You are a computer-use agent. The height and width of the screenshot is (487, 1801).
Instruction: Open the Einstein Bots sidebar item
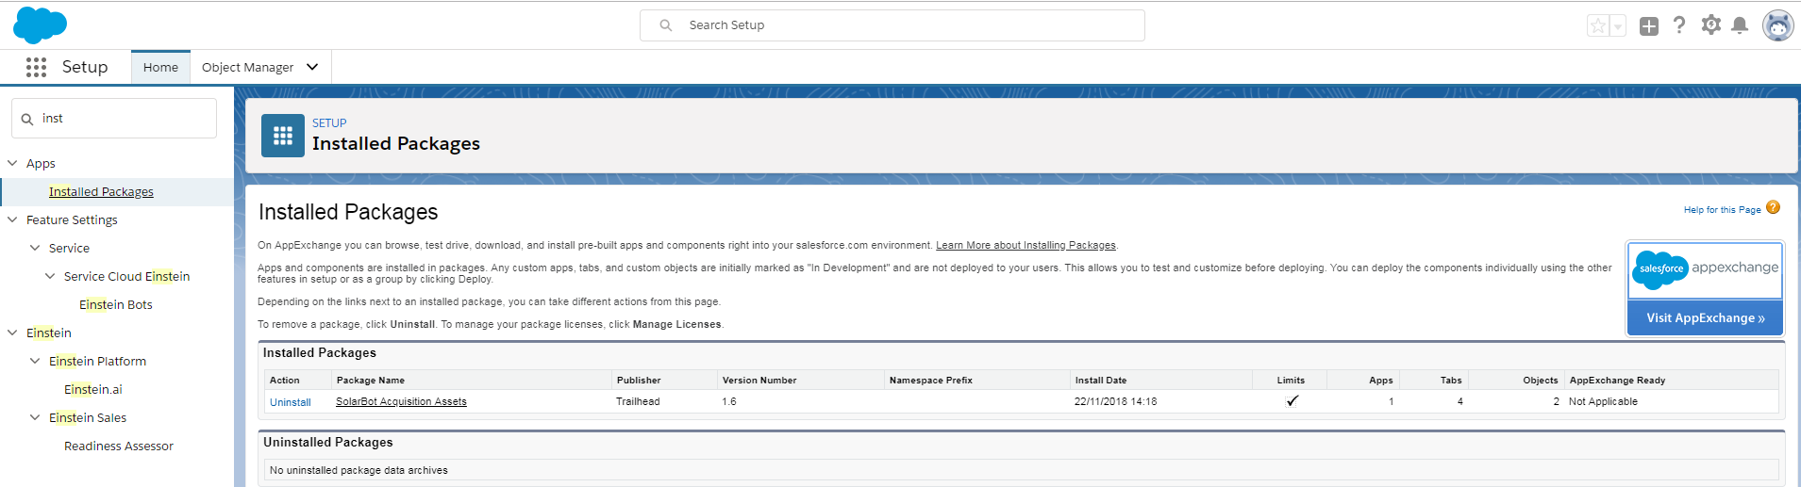116,304
